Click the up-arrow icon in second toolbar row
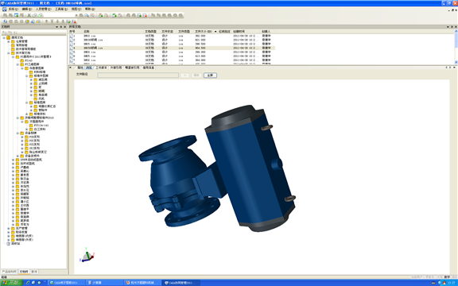The width and height of the screenshot is (458, 286). coord(46,21)
